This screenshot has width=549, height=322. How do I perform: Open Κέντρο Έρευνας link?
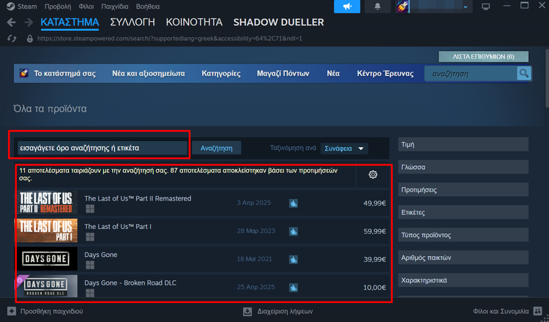pos(385,73)
